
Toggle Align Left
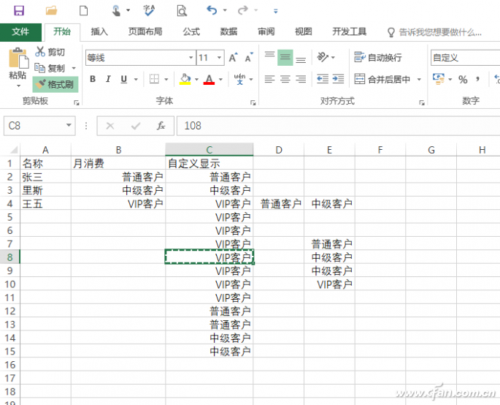tap(269, 79)
